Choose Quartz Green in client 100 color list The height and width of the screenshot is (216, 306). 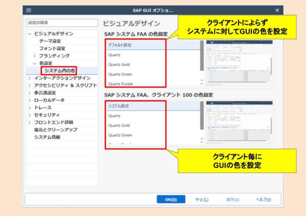click(x=153, y=135)
